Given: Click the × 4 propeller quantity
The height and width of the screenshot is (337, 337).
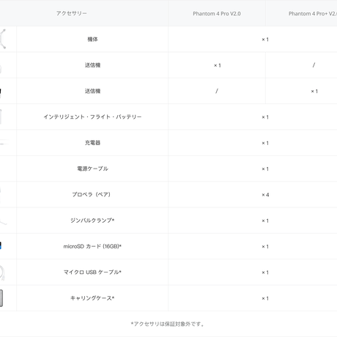Looking at the screenshot, I should coord(265,195).
